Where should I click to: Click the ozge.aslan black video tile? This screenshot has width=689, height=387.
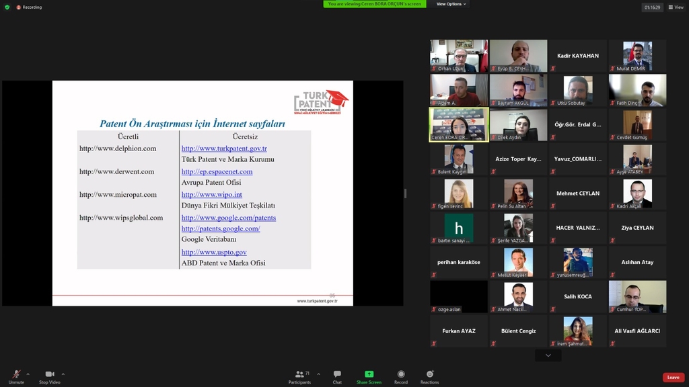459,296
